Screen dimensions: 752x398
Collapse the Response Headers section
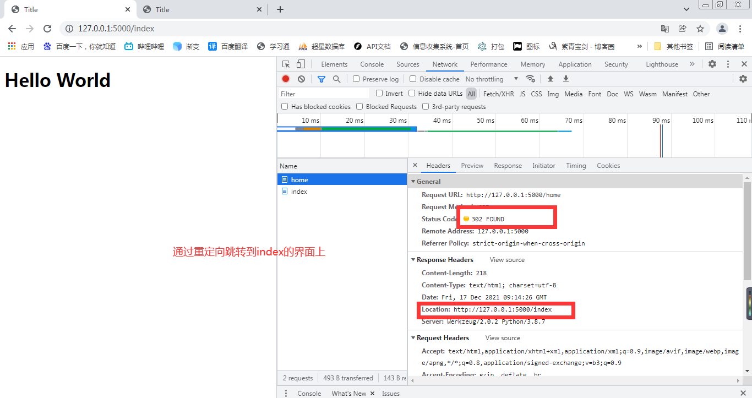coord(413,260)
